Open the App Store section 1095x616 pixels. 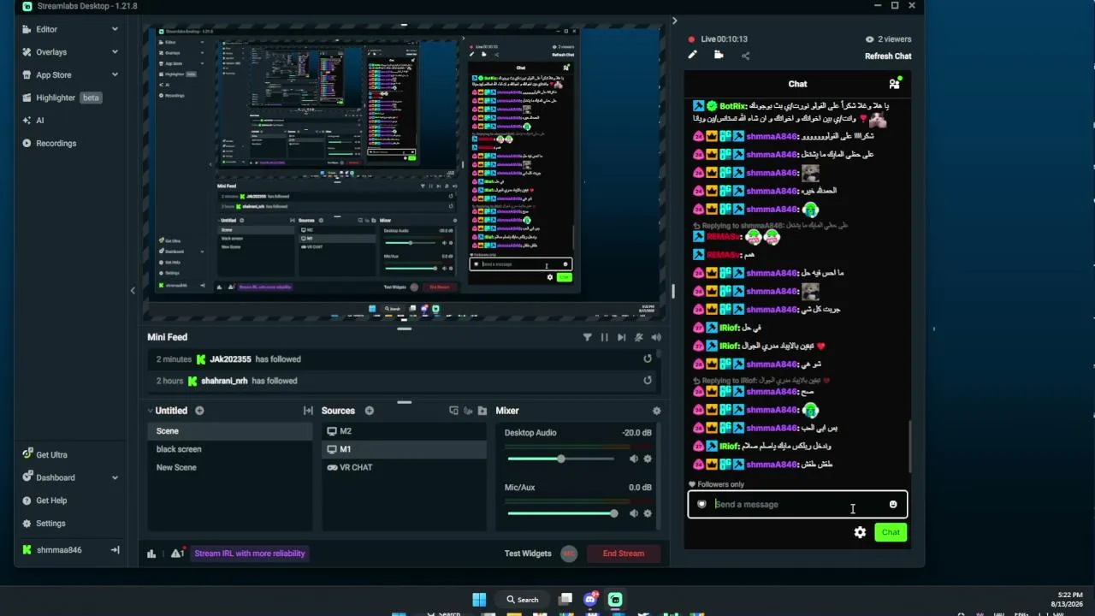point(53,75)
